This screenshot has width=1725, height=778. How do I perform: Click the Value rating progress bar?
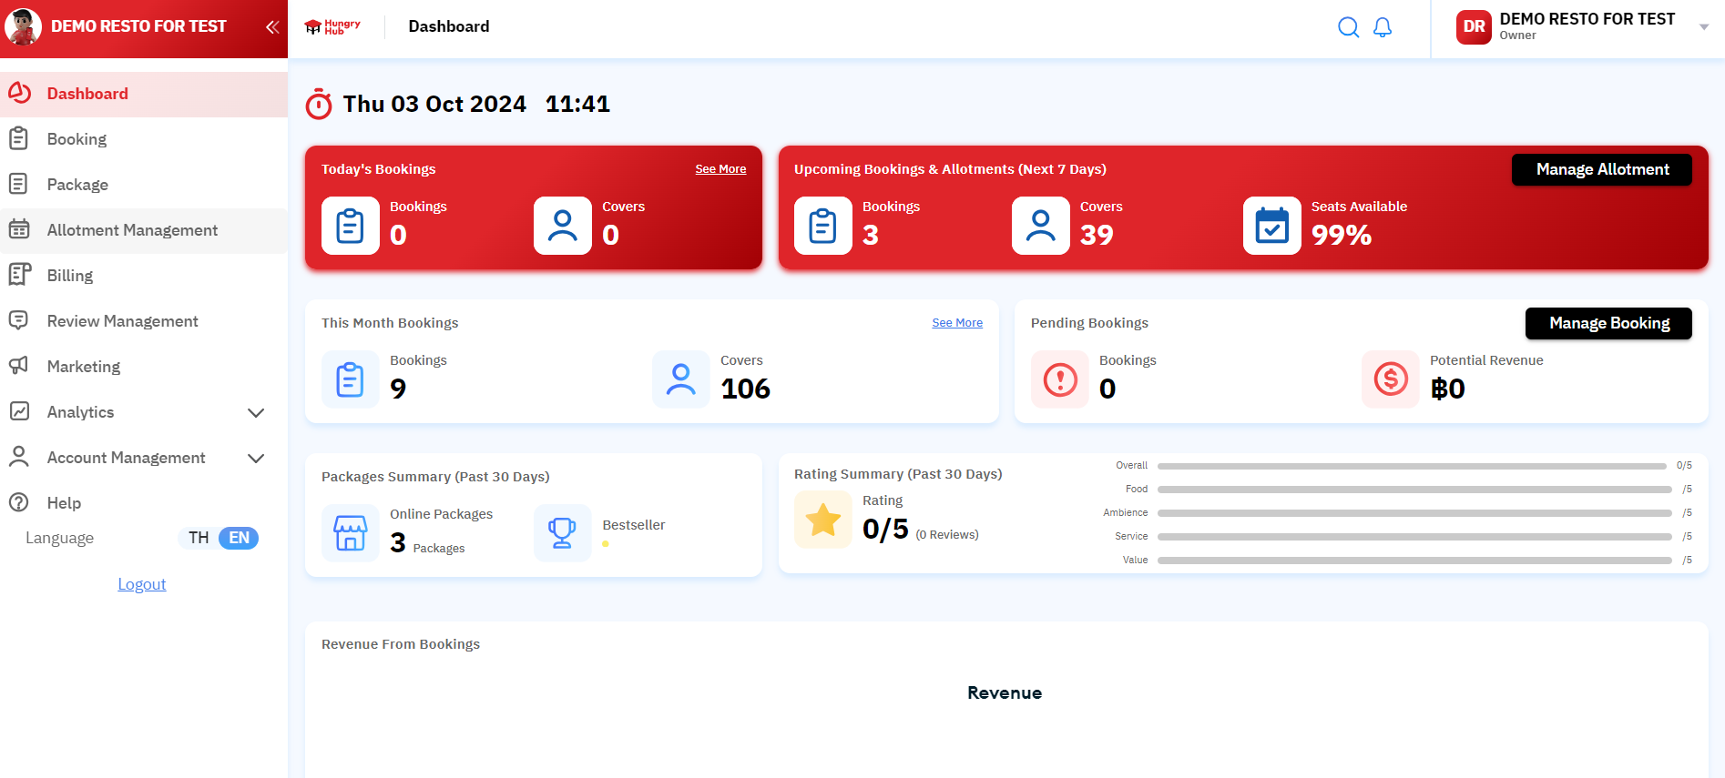click(1414, 561)
